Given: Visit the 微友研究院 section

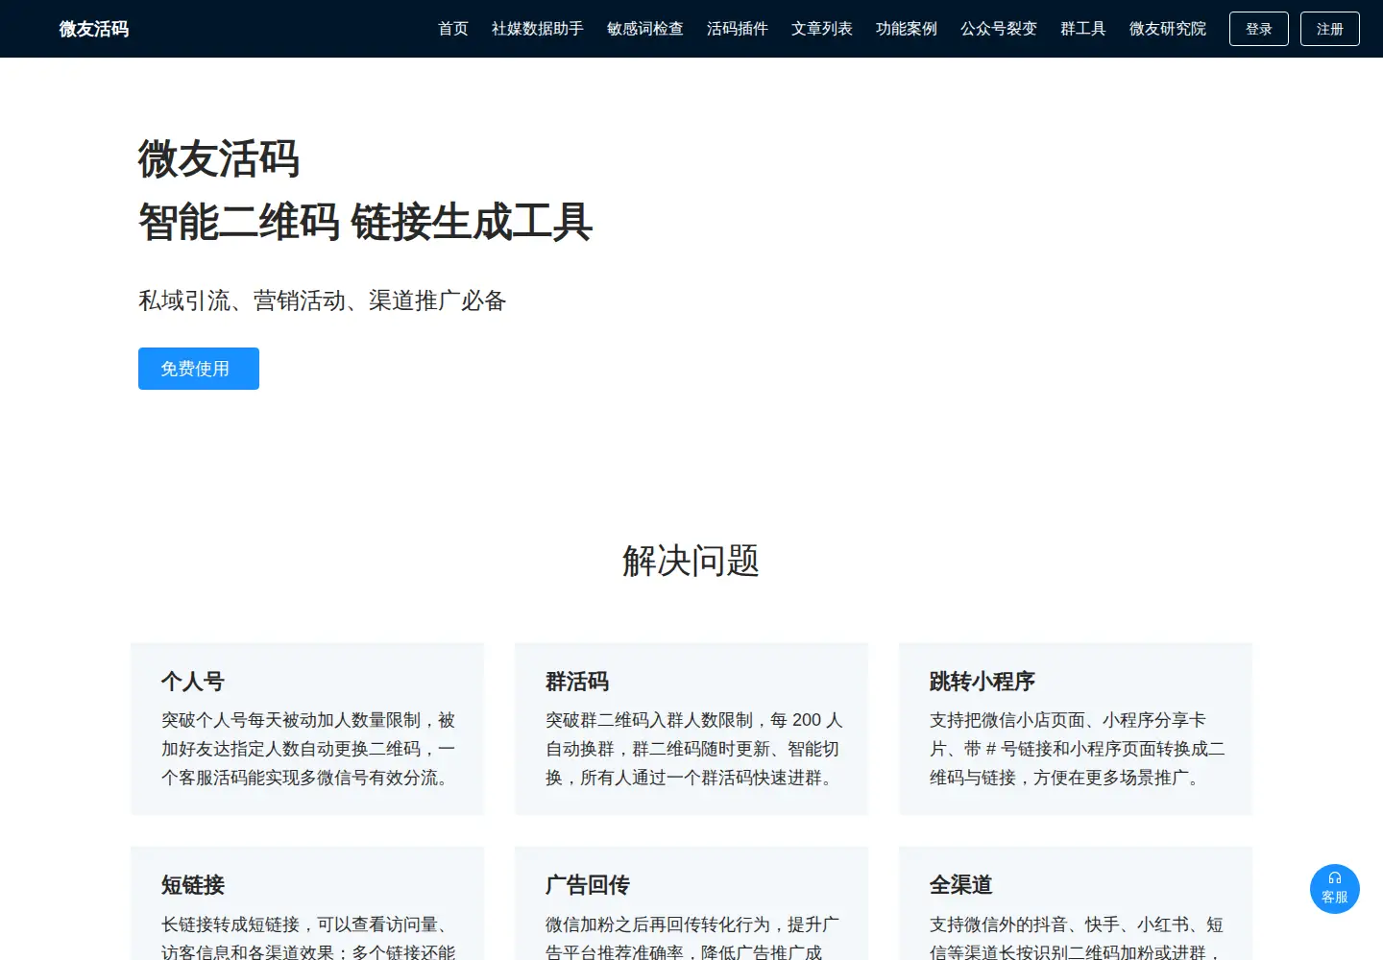Looking at the screenshot, I should [1168, 29].
